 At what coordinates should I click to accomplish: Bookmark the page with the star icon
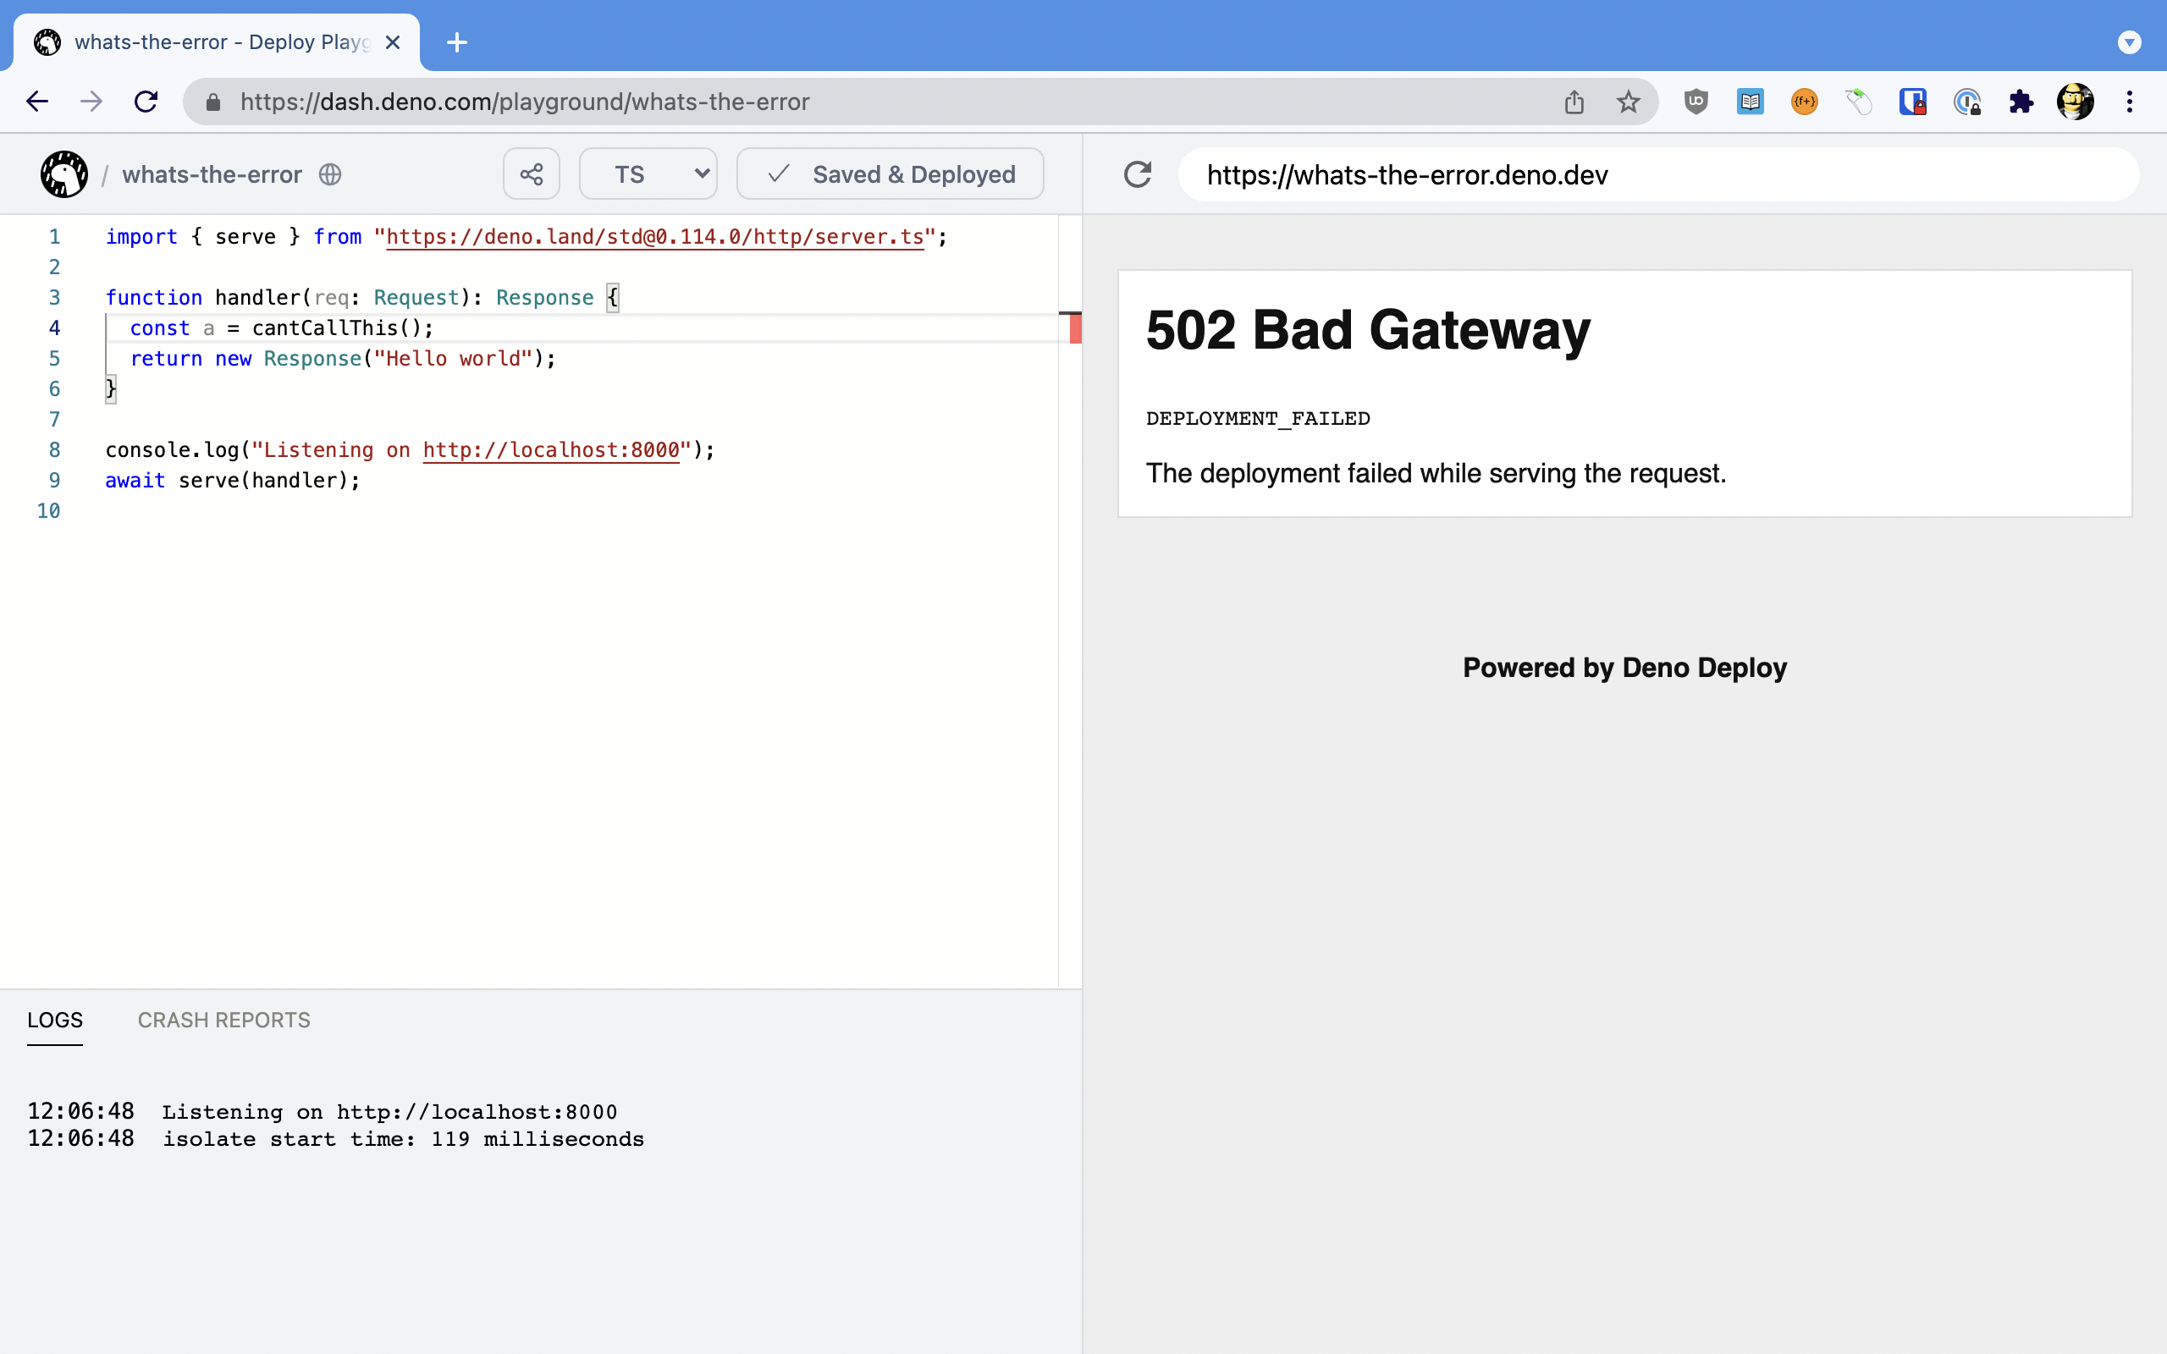pyautogui.click(x=1628, y=102)
